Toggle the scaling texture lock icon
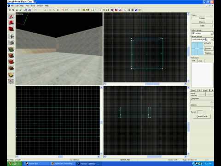The image size is (221, 166). 116,10
